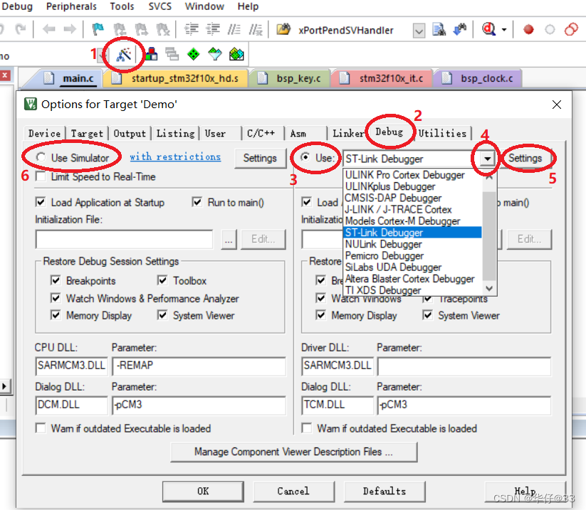Open the debugger selection dropdown arrow
Viewport: 586px width, 510px height.
(x=487, y=159)
